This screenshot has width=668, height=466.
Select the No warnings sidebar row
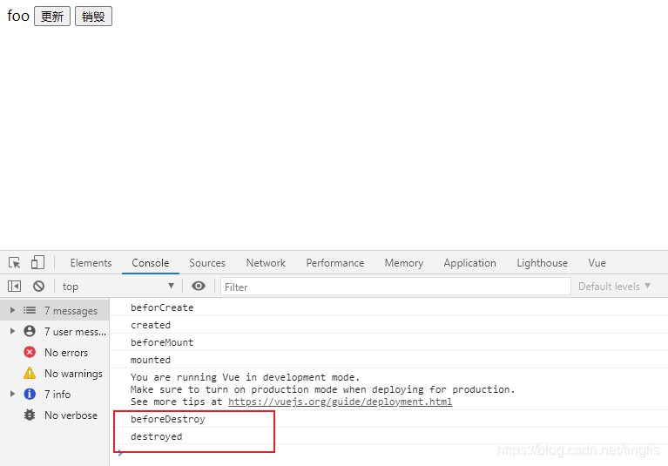coord(55,373)
